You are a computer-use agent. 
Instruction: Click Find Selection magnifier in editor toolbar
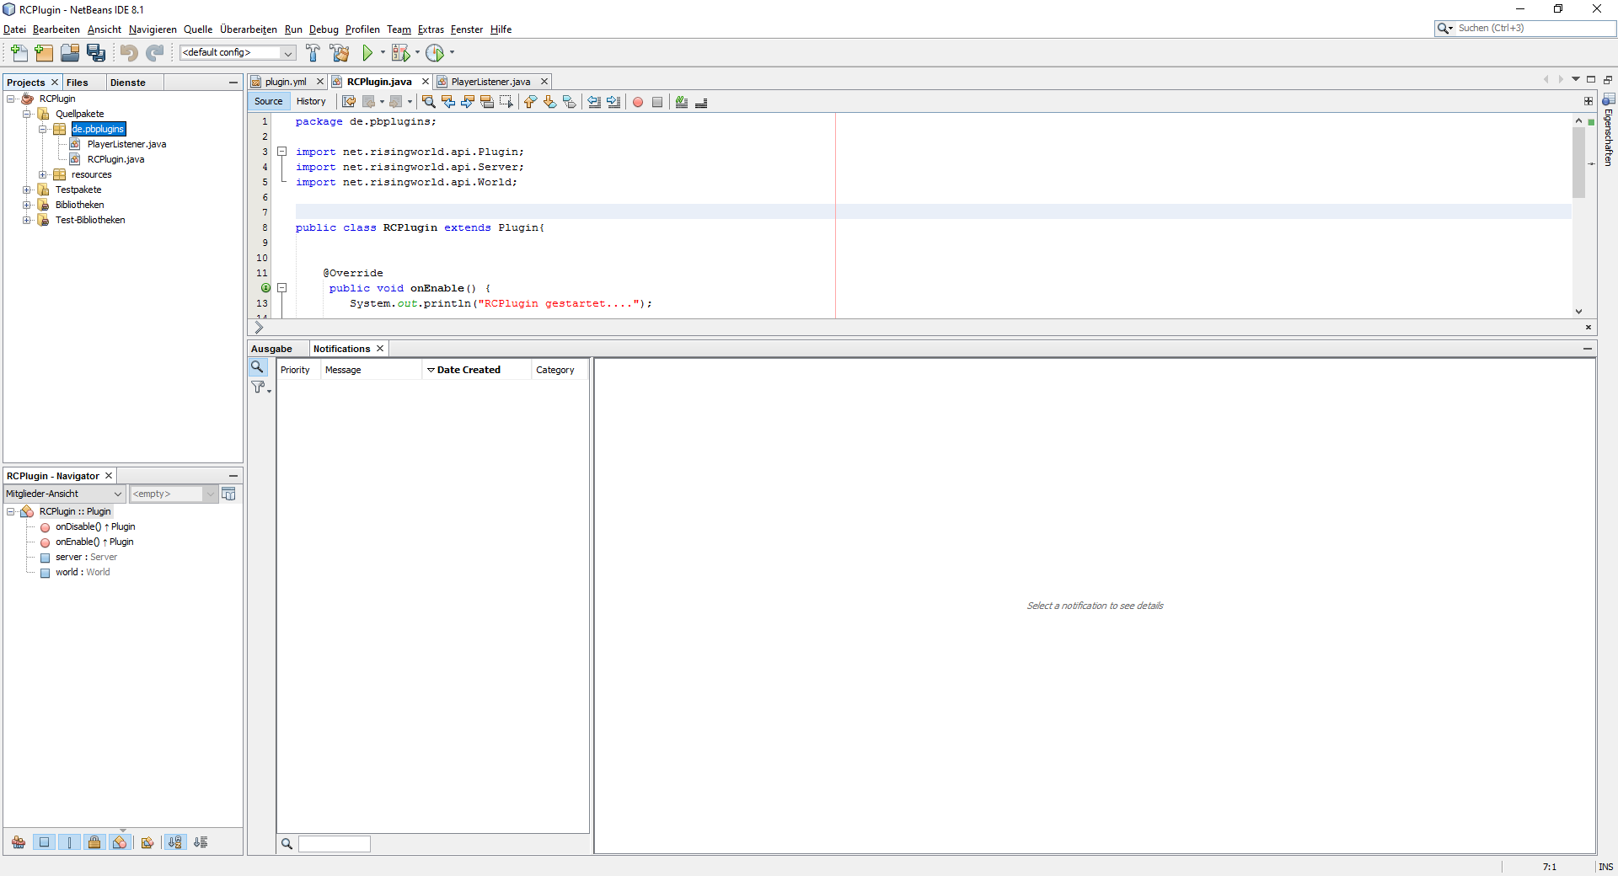(x=429, y=102)
